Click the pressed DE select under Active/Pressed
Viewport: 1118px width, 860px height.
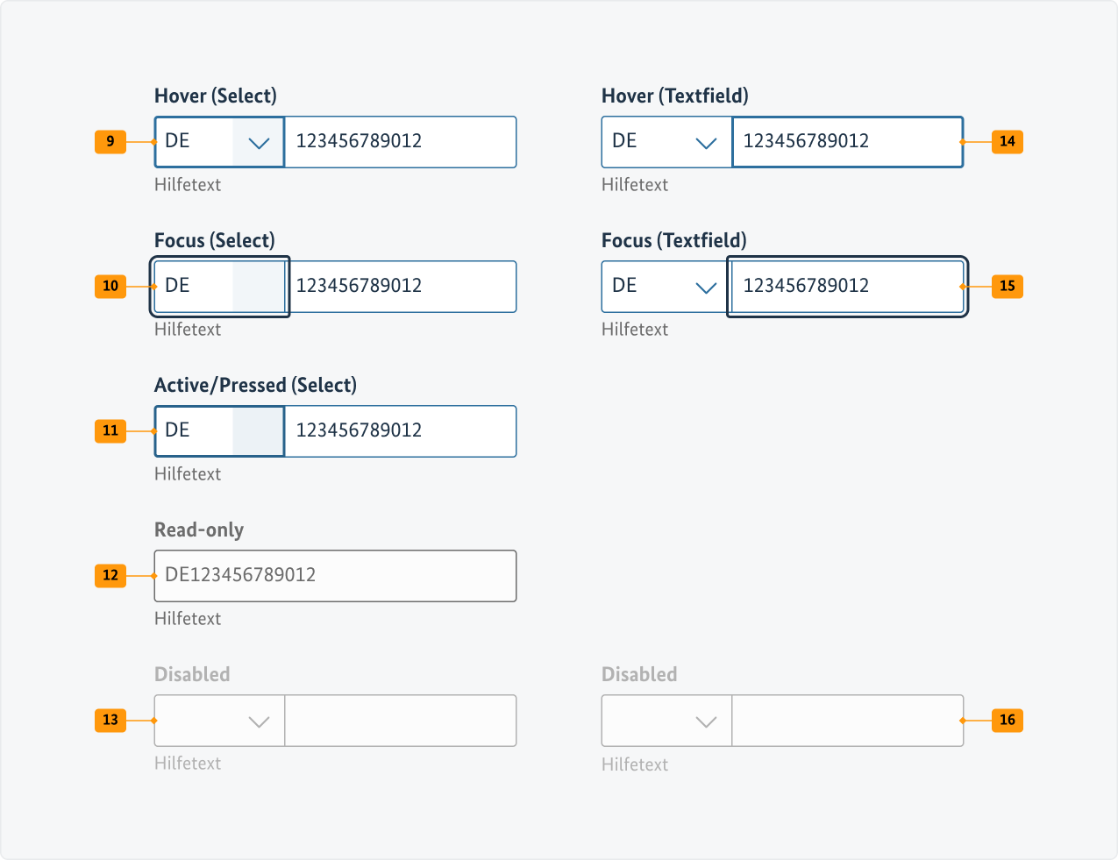click(220, 431)
